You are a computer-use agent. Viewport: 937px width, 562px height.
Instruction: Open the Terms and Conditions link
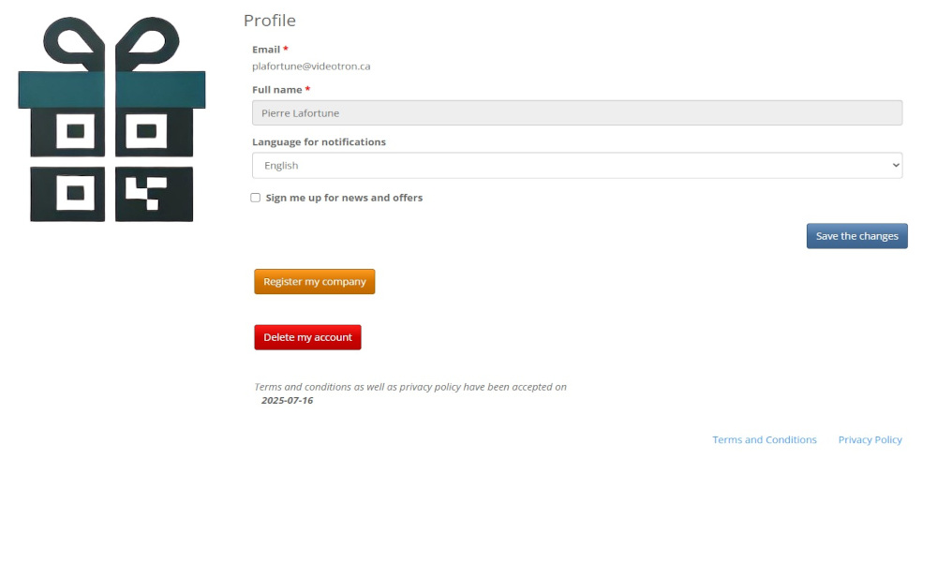[x=764, y=439]
